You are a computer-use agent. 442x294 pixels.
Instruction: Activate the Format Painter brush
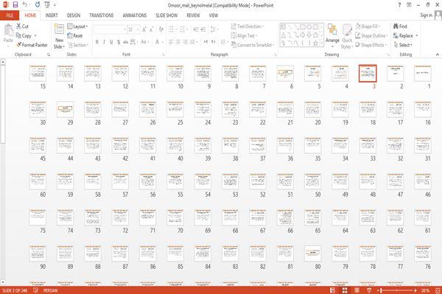[x=19, y=45]
